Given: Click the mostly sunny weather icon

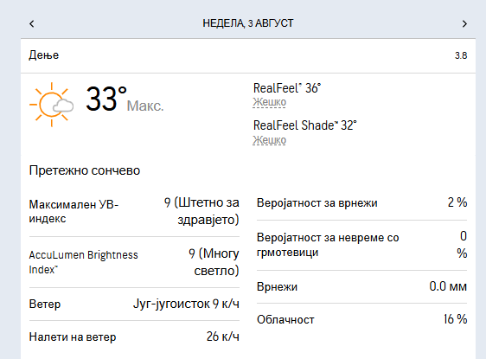Looking at the screenshot, I should pyautogui.click(x=51, y=105).
